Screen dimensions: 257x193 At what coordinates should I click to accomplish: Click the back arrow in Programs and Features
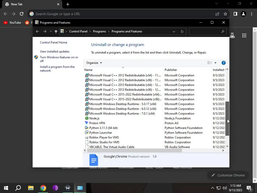click(37, 31)
